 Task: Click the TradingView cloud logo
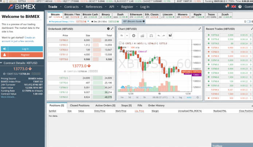(123, 87)
